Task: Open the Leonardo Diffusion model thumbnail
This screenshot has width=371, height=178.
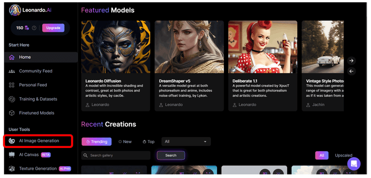Action: [x=115, y=47]
